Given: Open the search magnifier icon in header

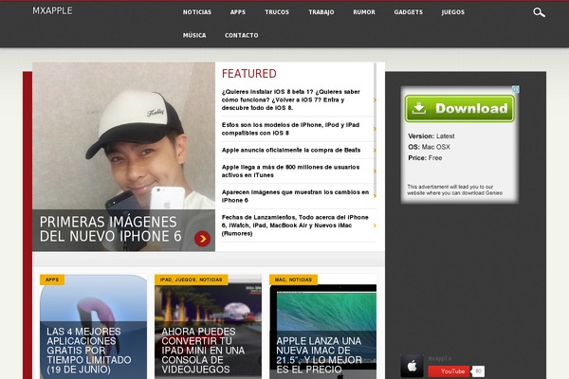Looking at the screenshot, I should [x=539, y=12].
